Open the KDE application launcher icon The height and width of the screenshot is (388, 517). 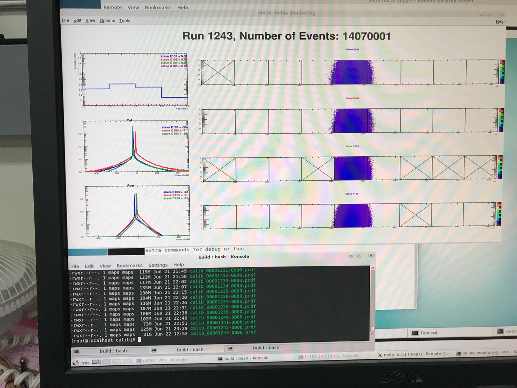point(76,362)
